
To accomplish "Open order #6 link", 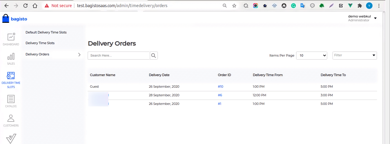I will tap(220, 95).
